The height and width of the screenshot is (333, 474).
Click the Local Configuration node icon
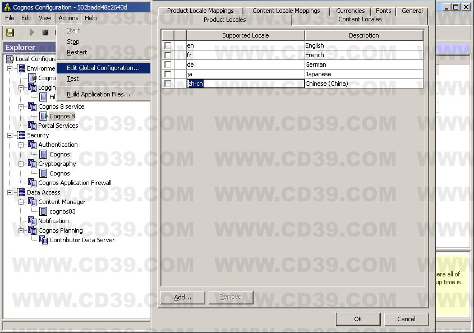(10, 59)
